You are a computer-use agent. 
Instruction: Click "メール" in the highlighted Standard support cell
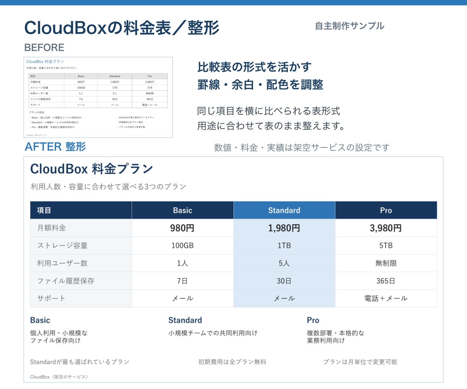[x=284, y=298]
